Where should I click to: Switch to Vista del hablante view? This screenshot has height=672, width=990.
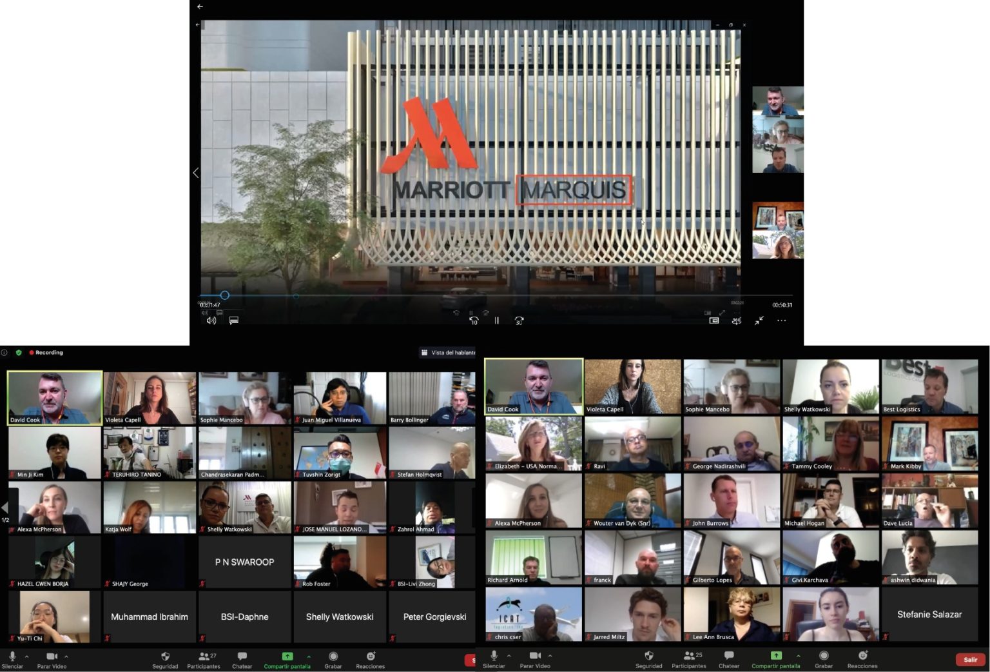tap(448, 353)
